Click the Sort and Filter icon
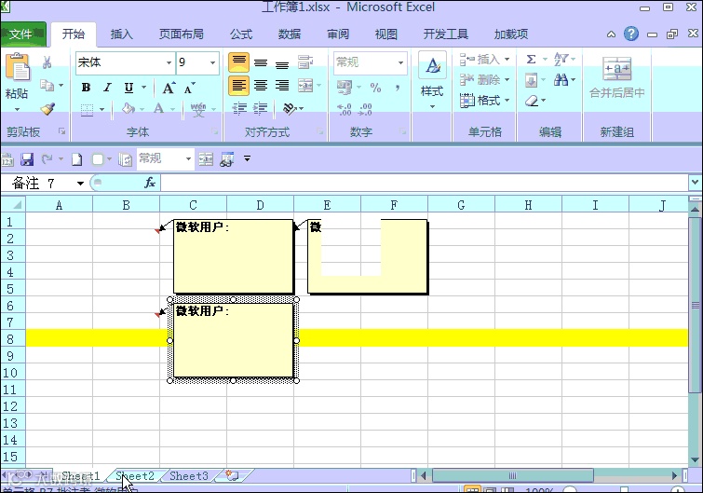This screenshot has width=703, height=493. point(561,59)
